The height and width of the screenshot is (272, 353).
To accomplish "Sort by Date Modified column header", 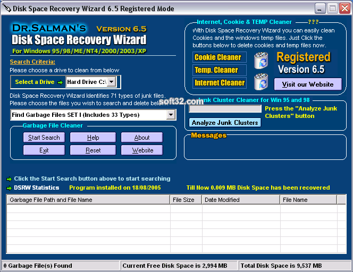I will [x=241, y=200].
